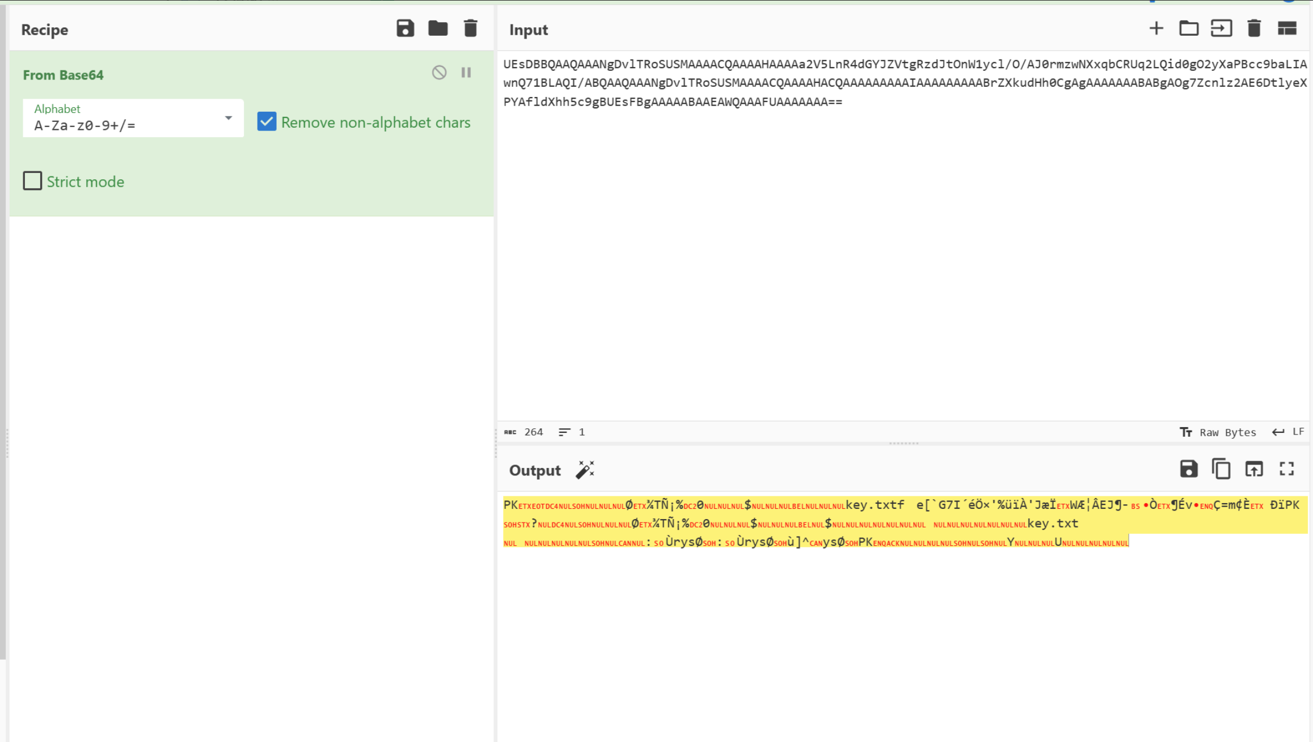Reset the pane layout
The height and width of the screenshot is (742, 1313).
(x=1287, y=28)
